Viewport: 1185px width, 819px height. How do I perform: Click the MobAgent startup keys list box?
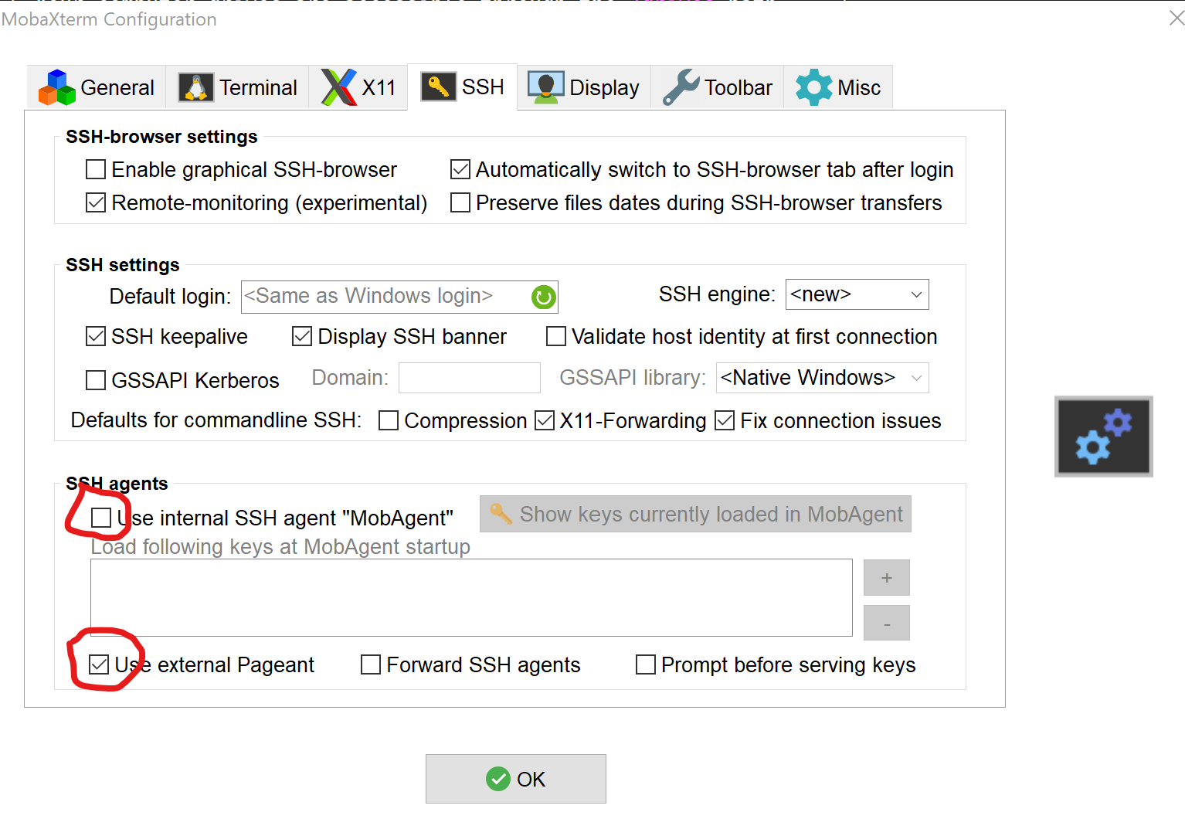click(x=471, y=597)
